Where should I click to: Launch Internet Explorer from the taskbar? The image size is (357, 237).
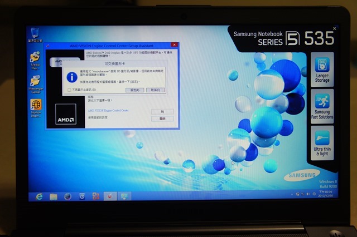click(x=39, y=196)
